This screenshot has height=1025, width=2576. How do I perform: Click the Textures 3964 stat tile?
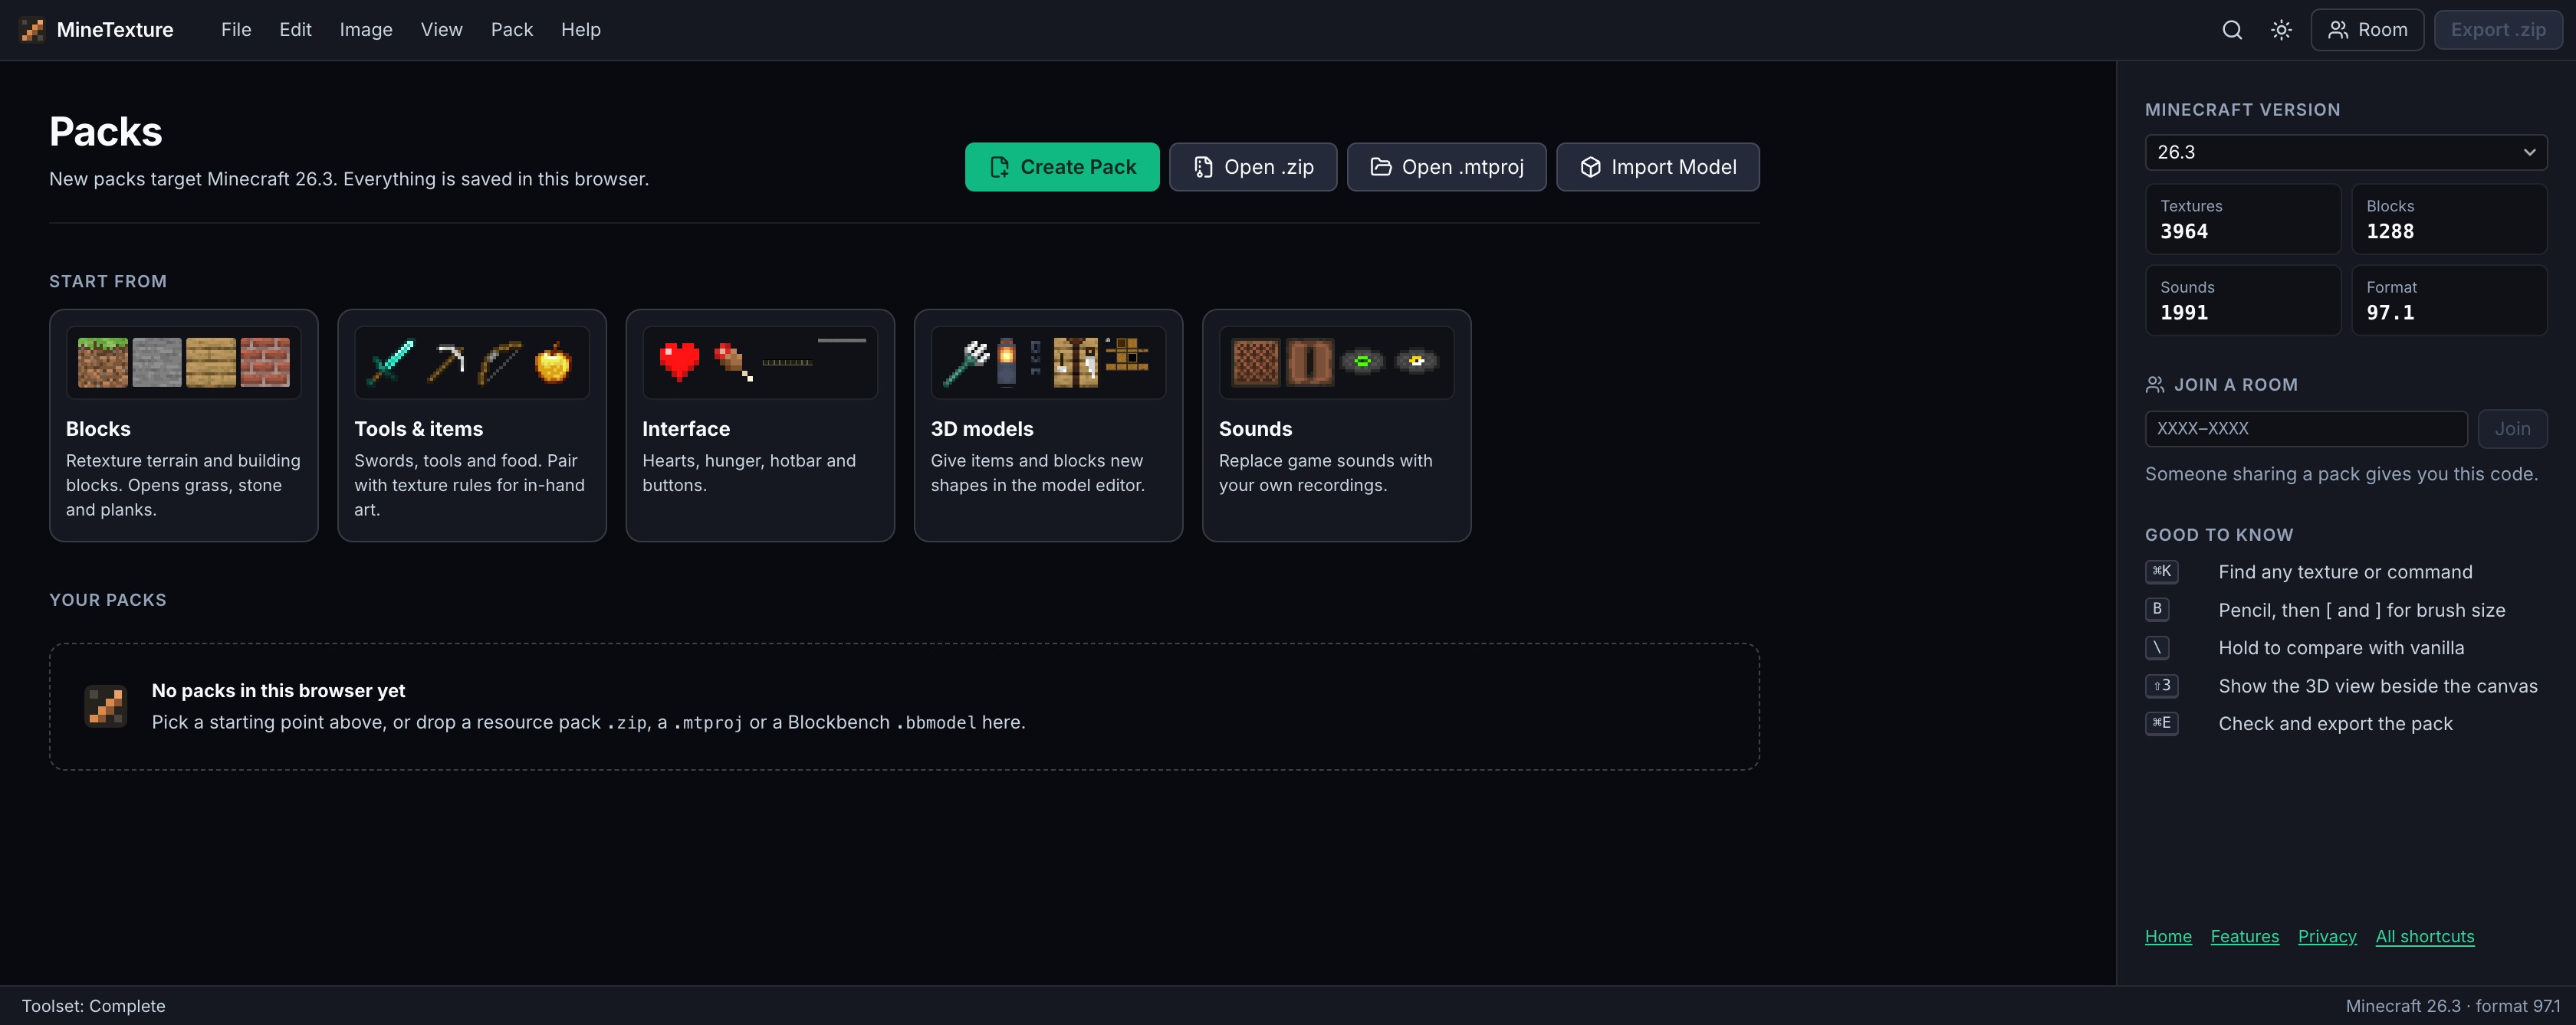coord(2243,219)
